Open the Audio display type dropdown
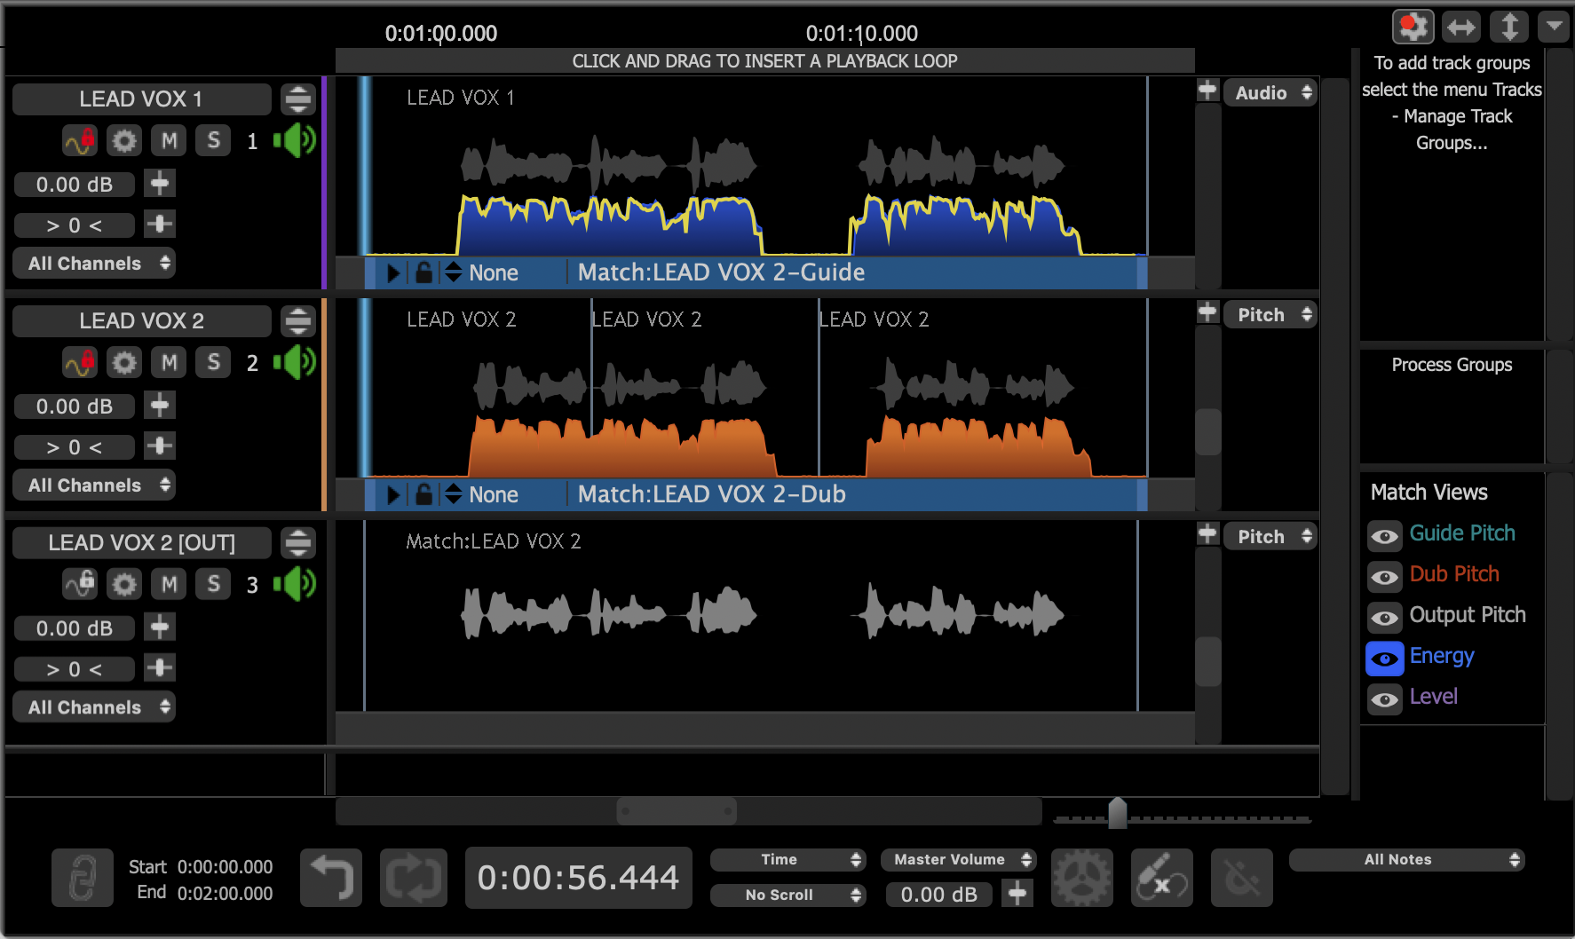 pos(1270,93)
